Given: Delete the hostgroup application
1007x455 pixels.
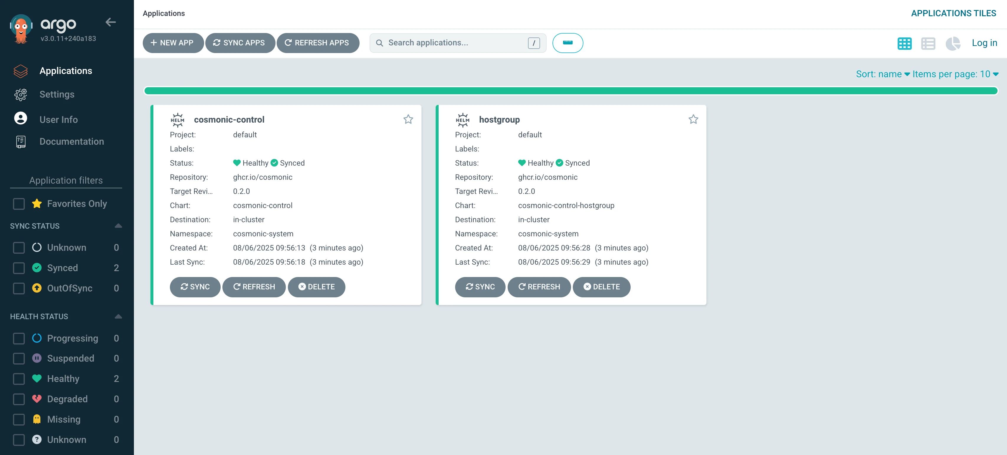Looking at the screenshot, I should tap(601, 287).
